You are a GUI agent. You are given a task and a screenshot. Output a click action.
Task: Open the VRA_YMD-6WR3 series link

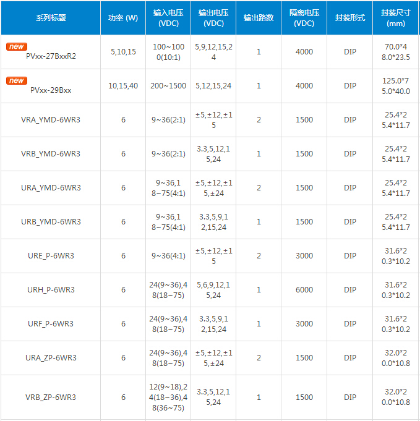point(51,120)
